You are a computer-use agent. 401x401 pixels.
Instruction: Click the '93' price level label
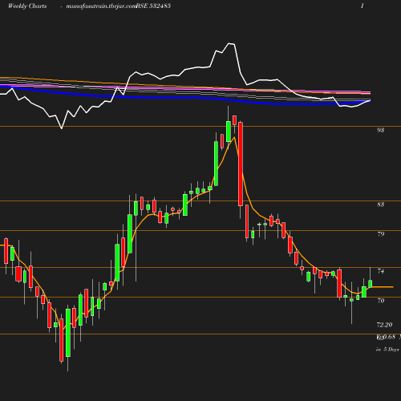[380, 130]
